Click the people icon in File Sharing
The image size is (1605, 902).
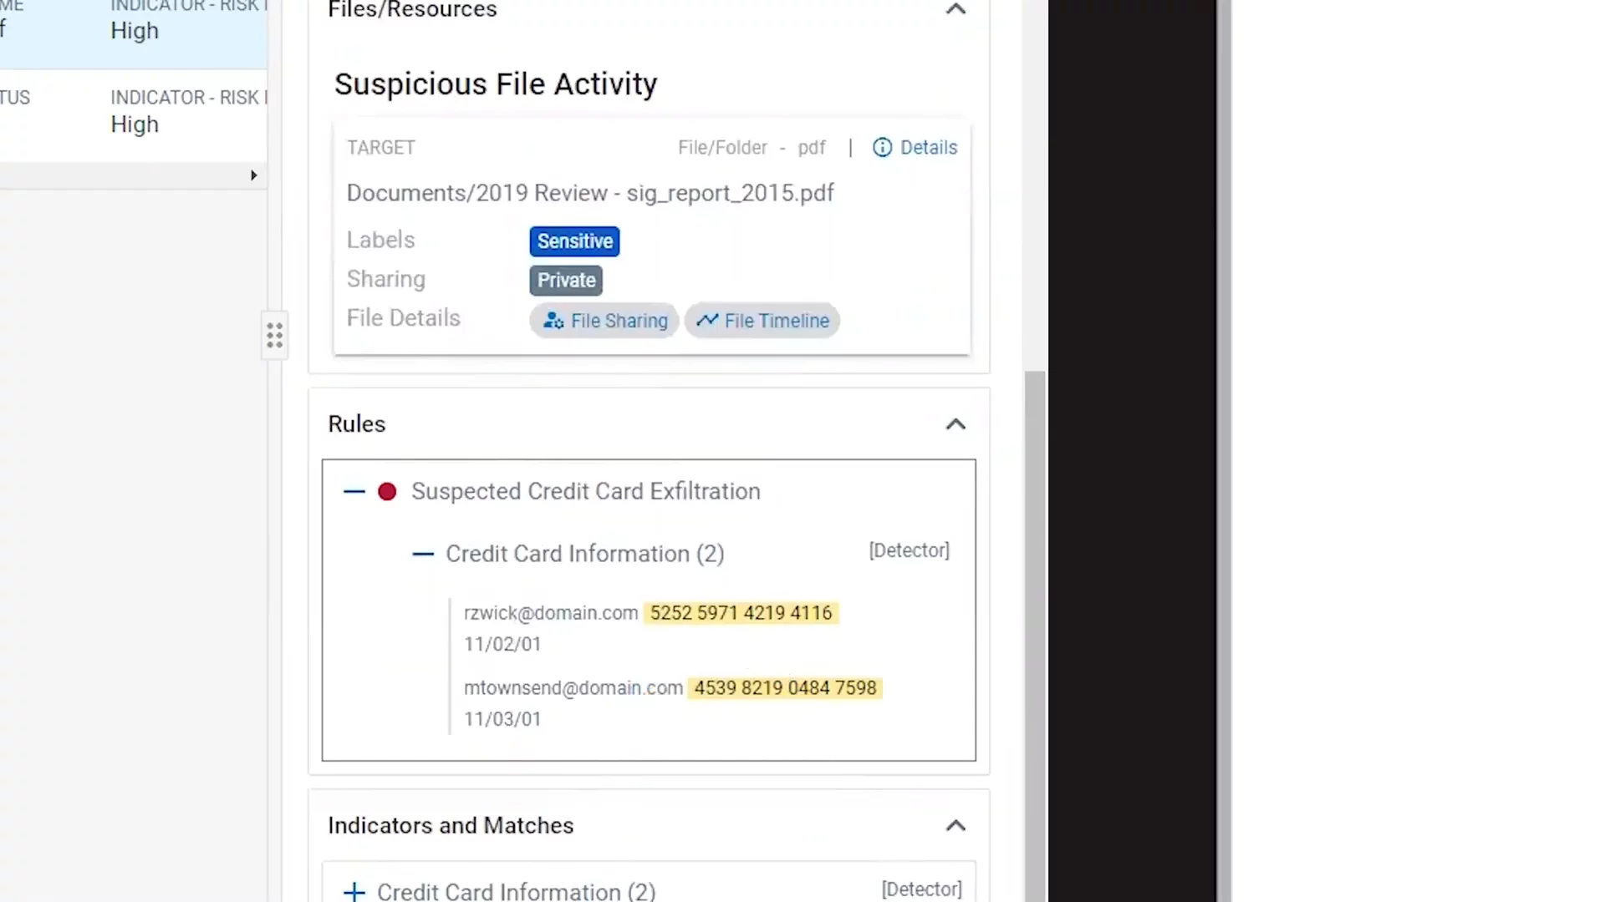(x=553, y=321)
